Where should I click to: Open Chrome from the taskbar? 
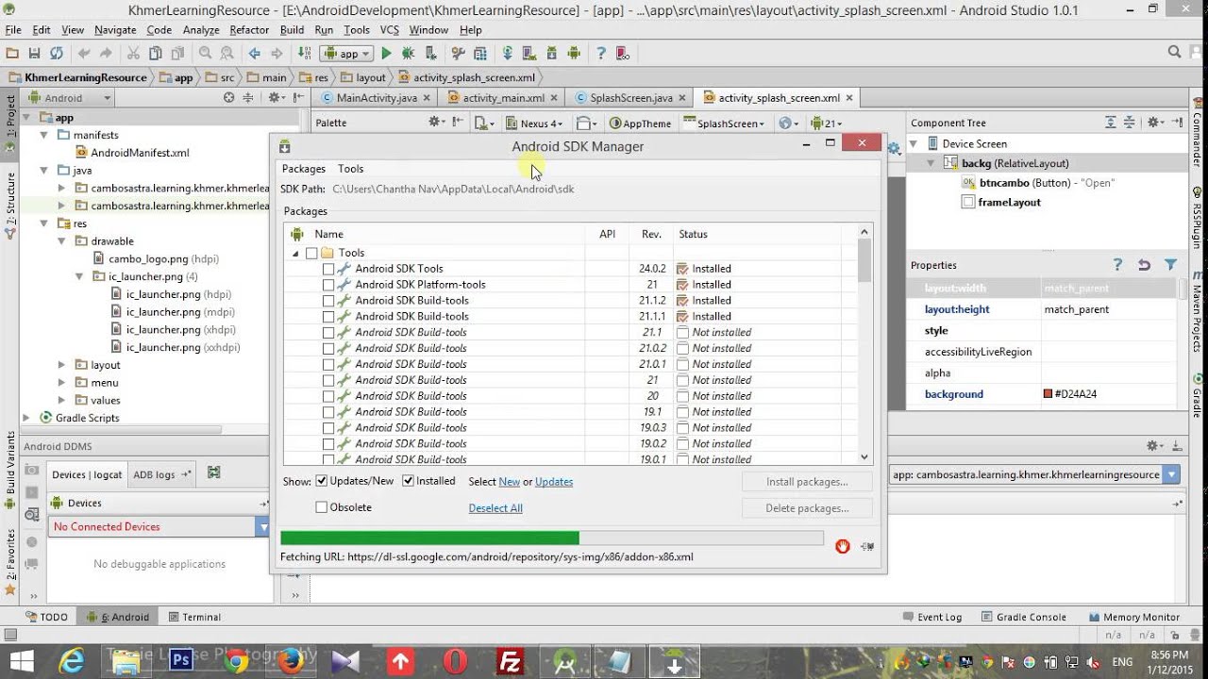[x=236, y=661]
